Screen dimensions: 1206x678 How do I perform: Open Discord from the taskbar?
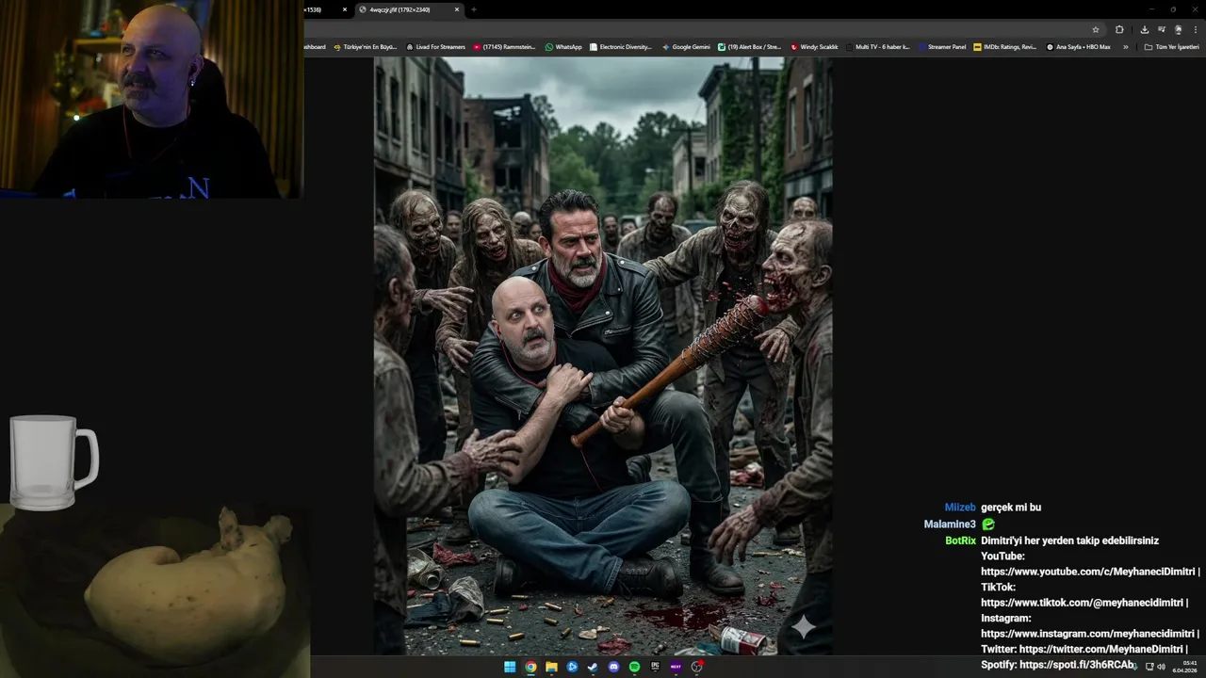pyautogui.click(x=613, y=667)
